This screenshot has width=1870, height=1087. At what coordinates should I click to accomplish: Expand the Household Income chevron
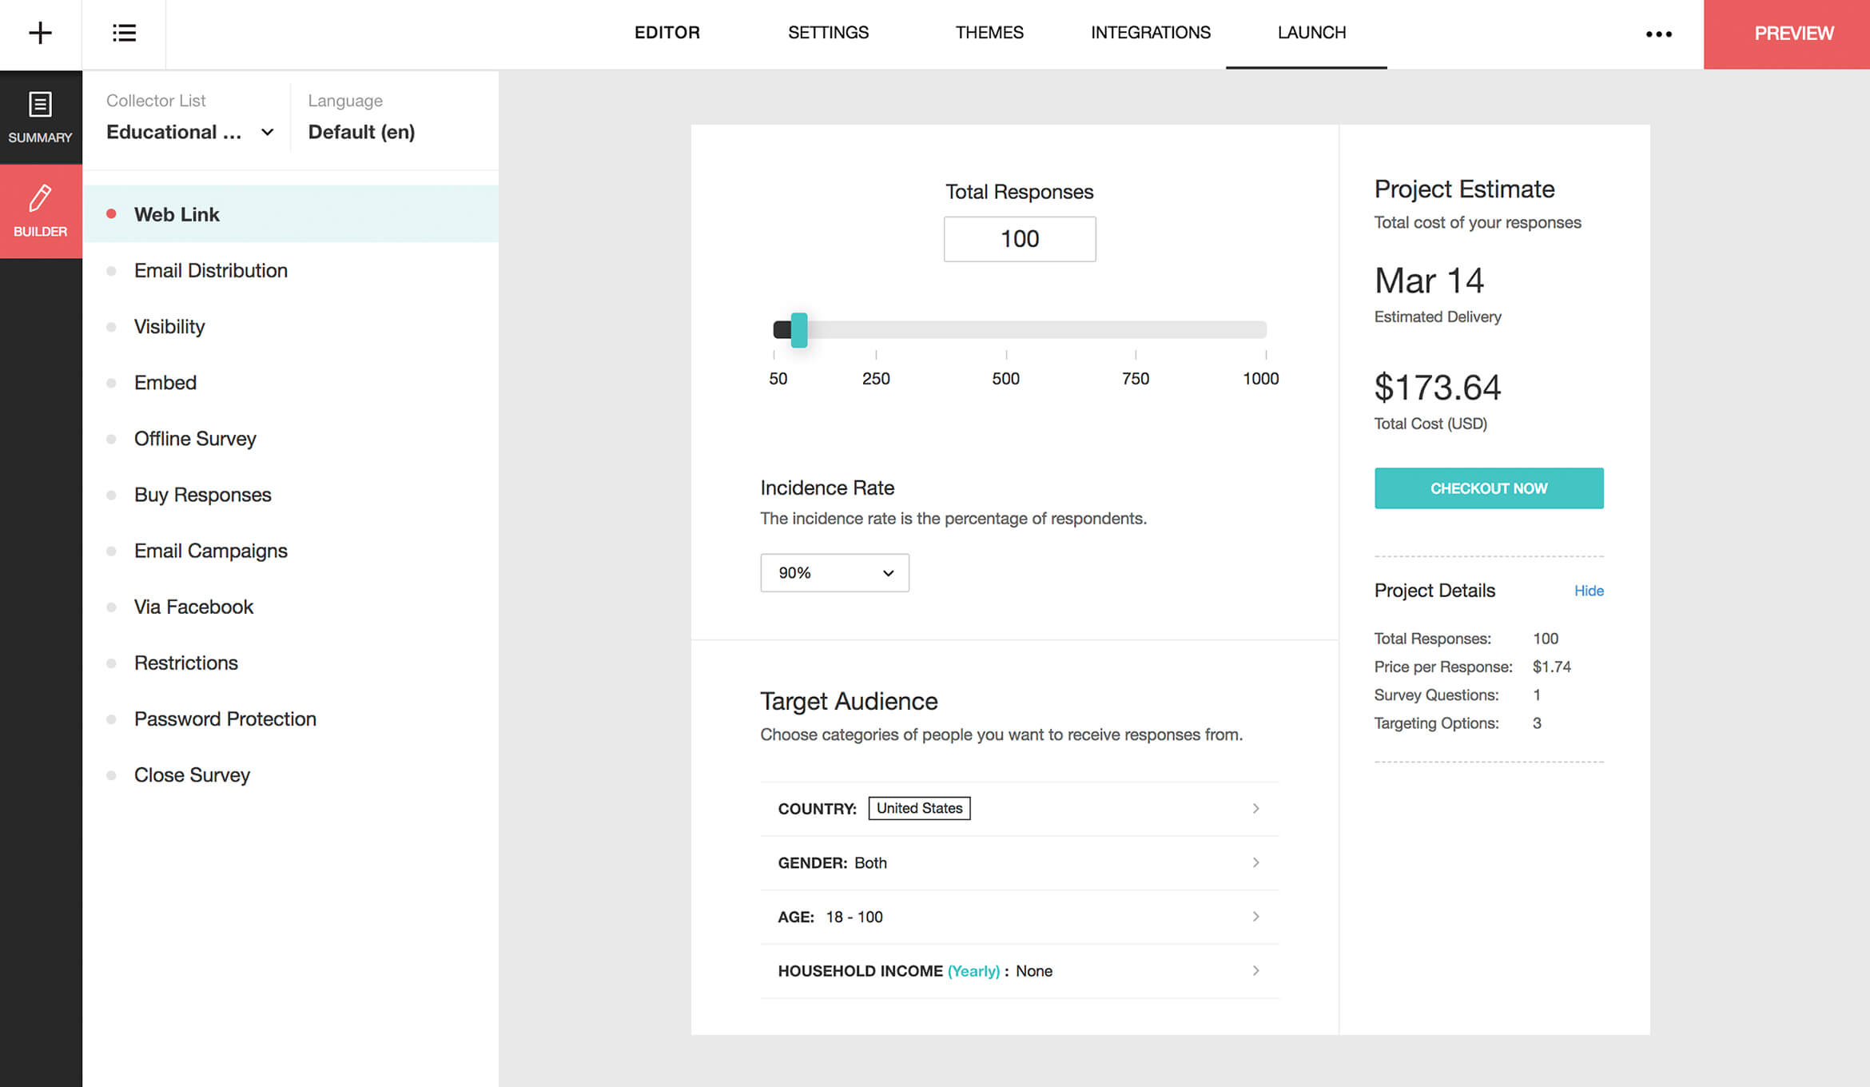click(1255, 970)
